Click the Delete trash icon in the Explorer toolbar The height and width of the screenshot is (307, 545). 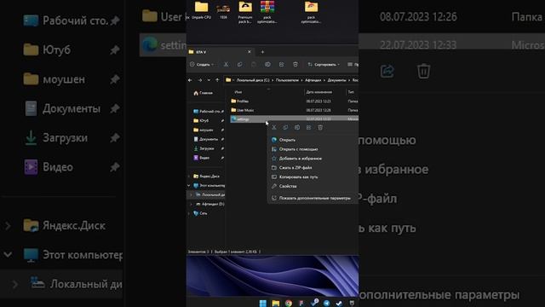coord(295,65)
